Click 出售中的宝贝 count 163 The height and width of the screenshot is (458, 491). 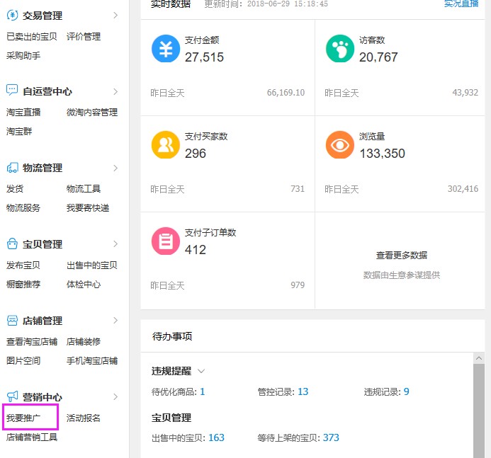216,437
